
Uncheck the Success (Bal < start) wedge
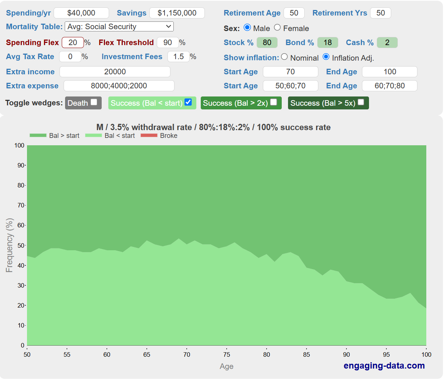pos(188,102)
